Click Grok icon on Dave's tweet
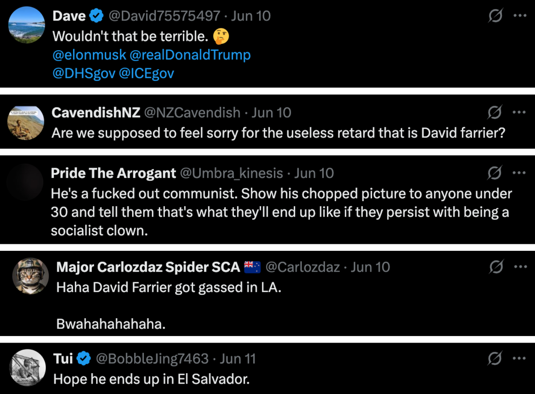 coord(495,17)
